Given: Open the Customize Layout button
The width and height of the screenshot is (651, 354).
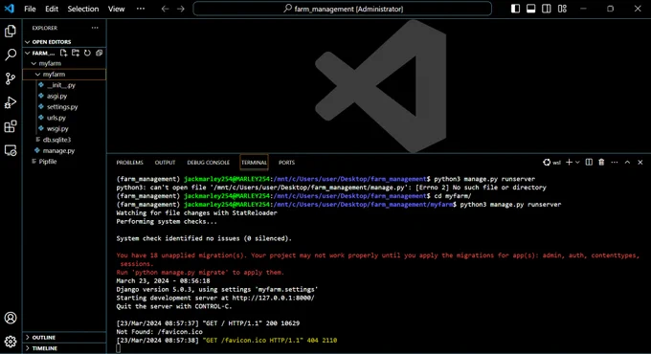Looking at the screenshot, I should tap(562, 9).
